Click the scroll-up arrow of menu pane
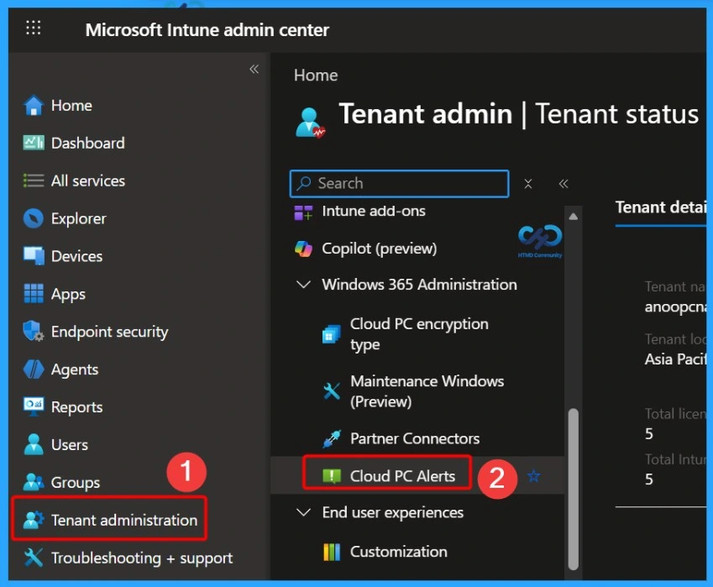 [x=574, y=217]
